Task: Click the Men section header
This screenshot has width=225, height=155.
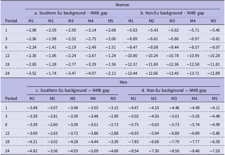Action: tap(123, 82)
